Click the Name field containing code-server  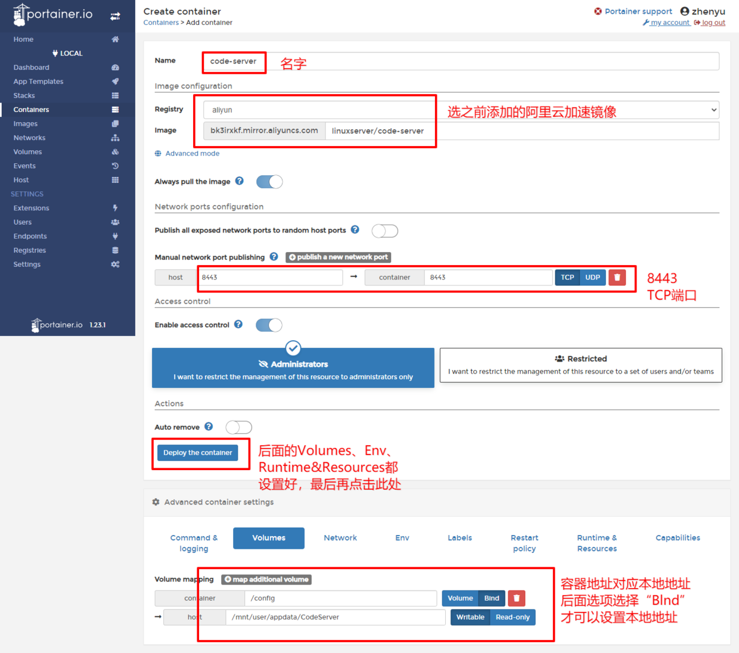point(461,61)
